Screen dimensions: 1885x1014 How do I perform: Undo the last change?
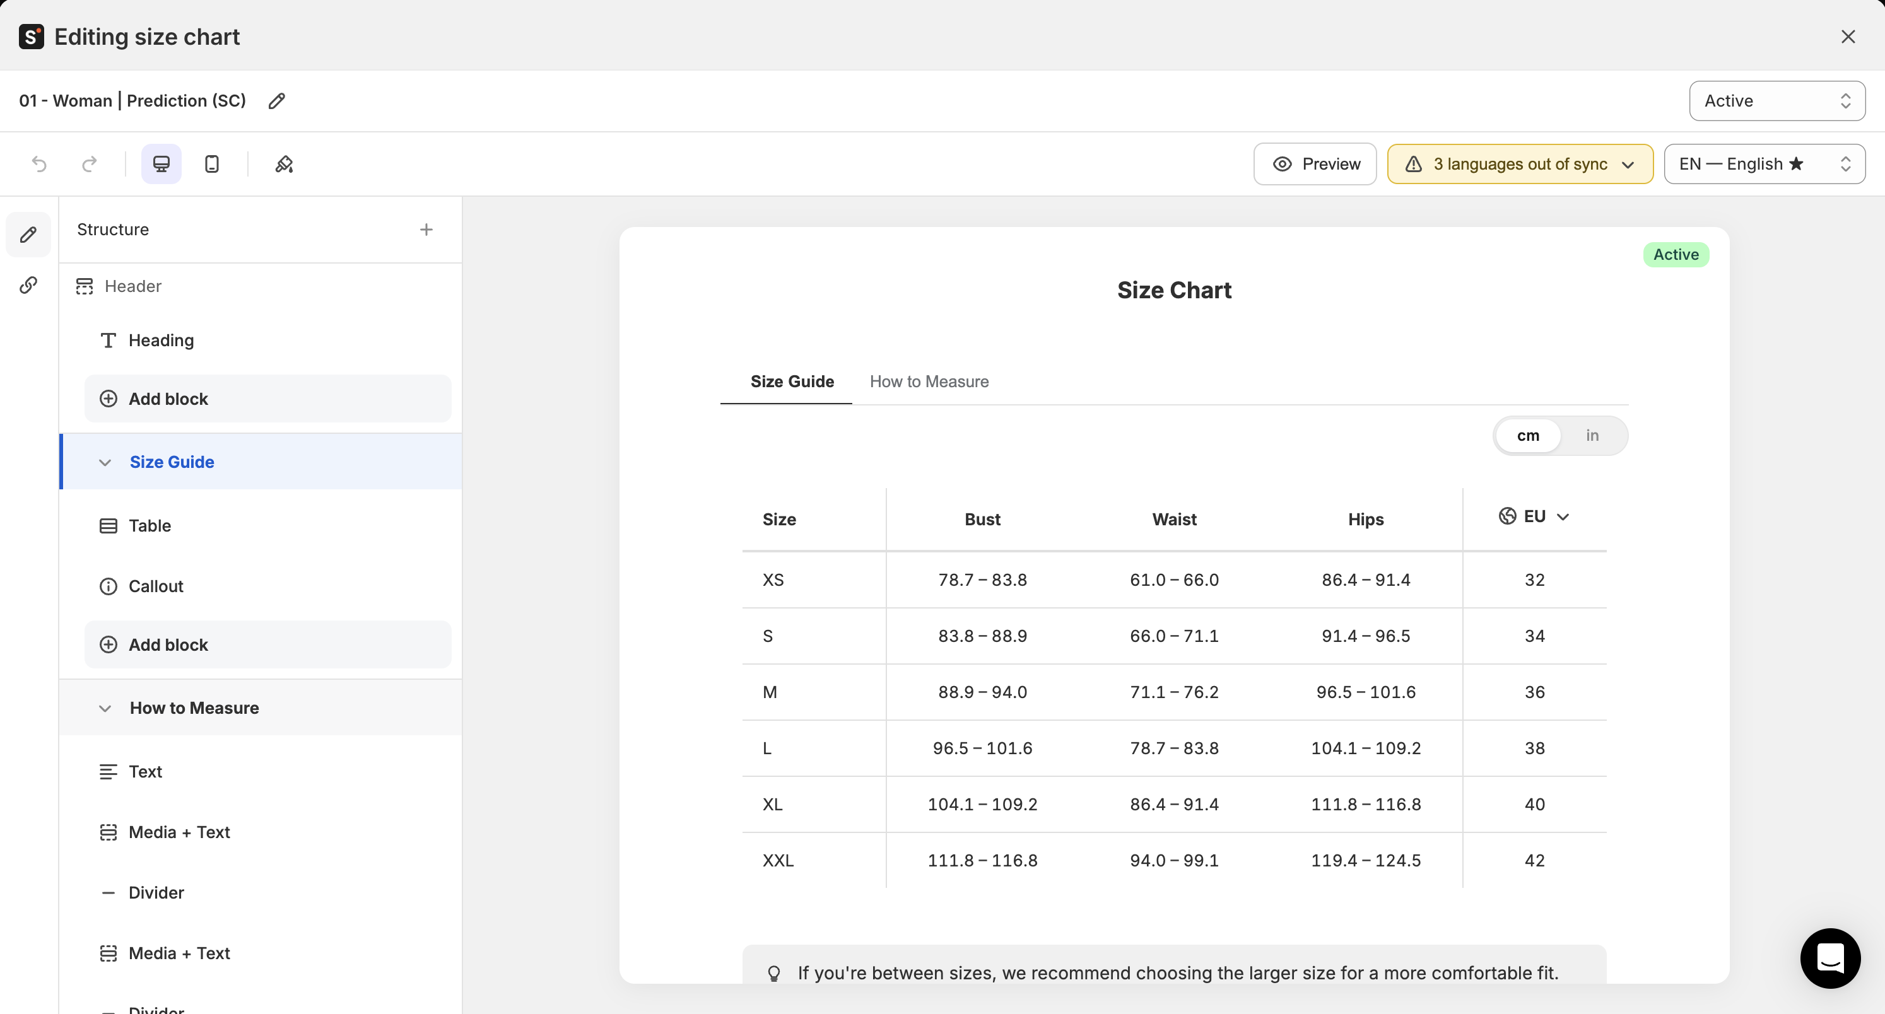click(40, 164)
